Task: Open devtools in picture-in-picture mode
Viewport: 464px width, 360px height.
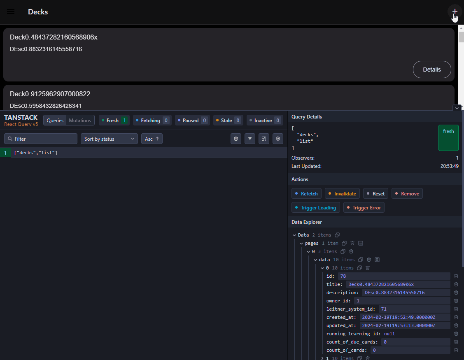Action: pos(263,139)
